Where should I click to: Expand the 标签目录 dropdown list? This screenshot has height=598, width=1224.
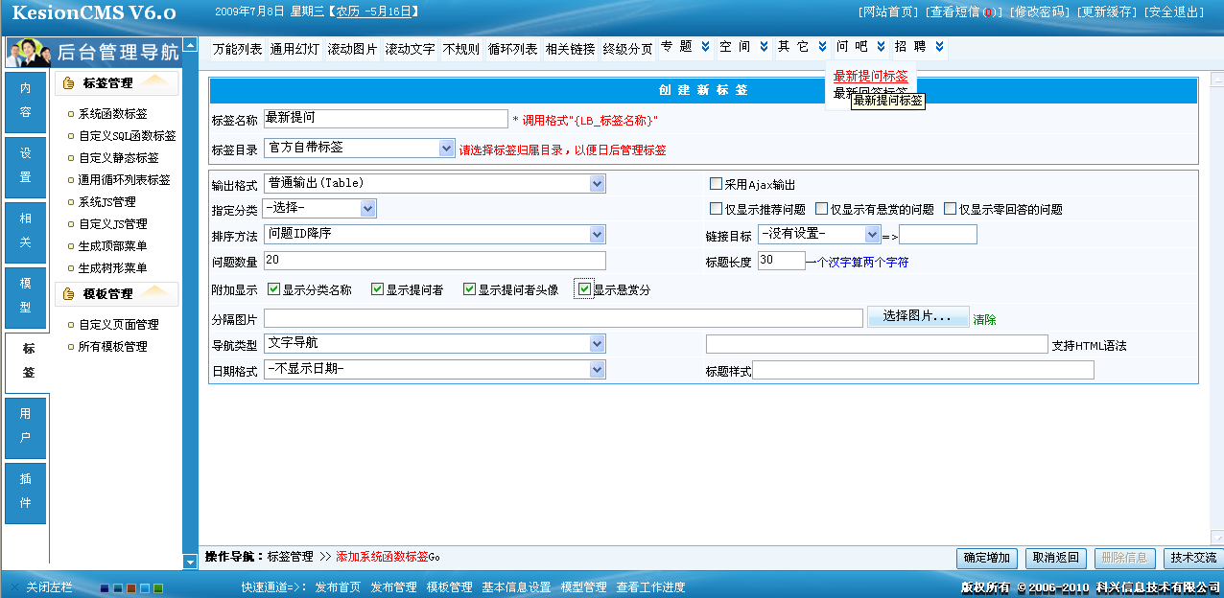[x=446, y=148]
